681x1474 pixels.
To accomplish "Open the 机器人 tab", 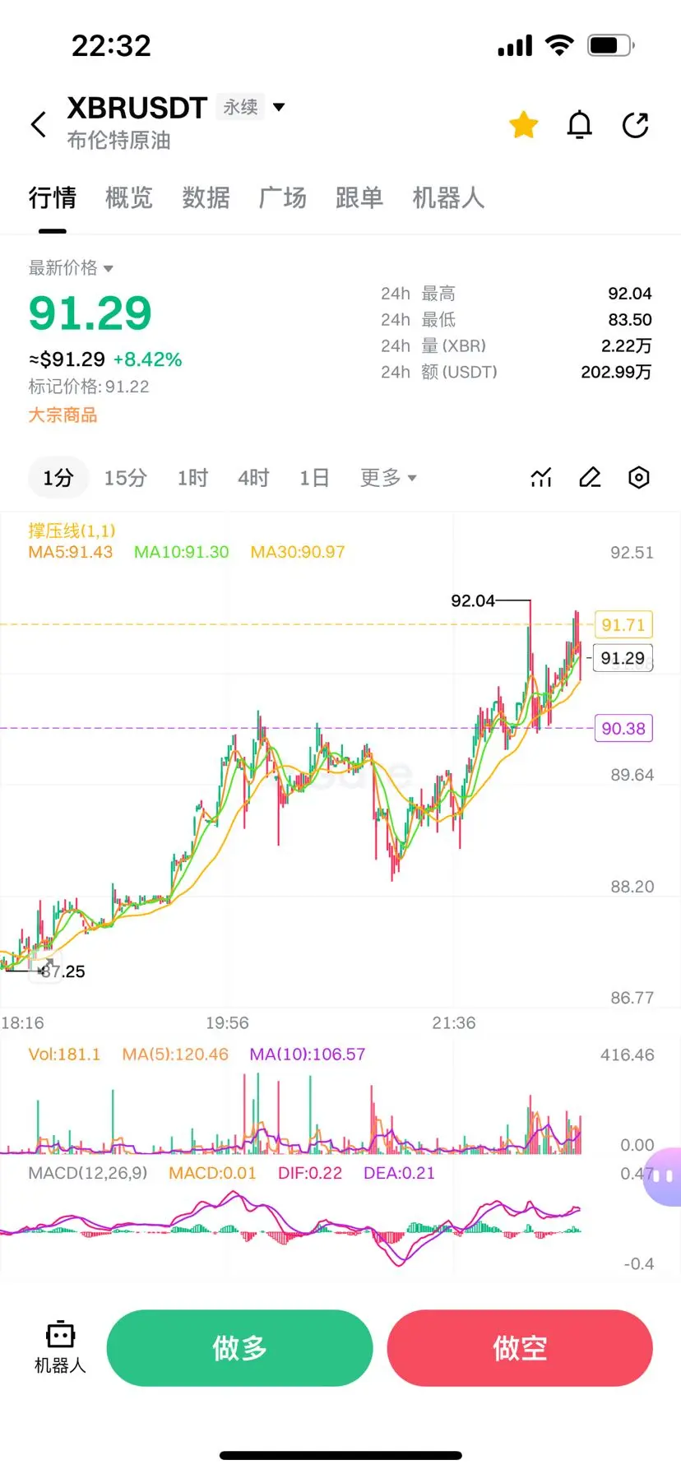I will (x=448, y=198).
